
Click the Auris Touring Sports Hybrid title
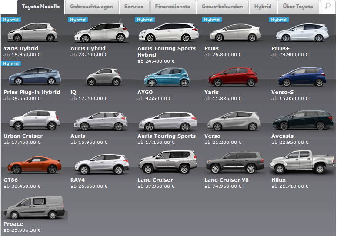(167, 52)
